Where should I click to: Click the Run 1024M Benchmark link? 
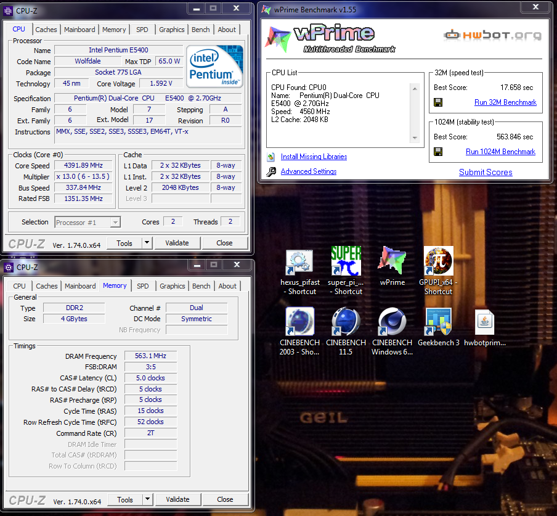click(x=500, y=152)
